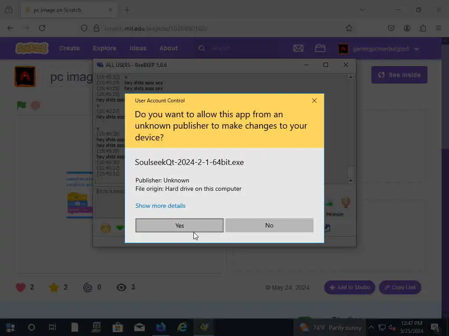Viewport: 449px width, 336px height.
Task: Open the Firefox hamburger menu
Action: coord(438,28)
